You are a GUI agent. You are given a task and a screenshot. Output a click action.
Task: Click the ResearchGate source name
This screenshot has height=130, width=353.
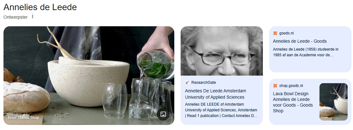[204, 83]
